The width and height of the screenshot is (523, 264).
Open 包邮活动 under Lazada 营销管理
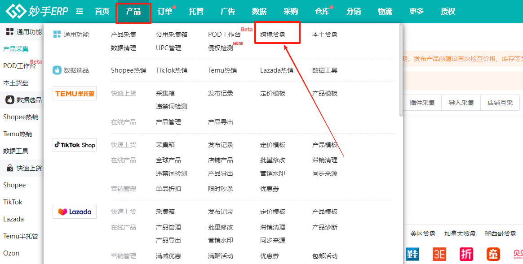[x=325, y=256]
